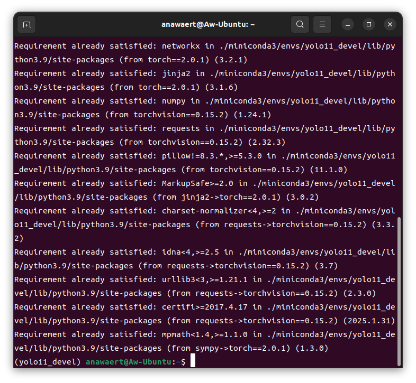Click the (yolo11_devel) environment prefix
This screenshot has height=383, width=416.
click(x=48, y=362)
